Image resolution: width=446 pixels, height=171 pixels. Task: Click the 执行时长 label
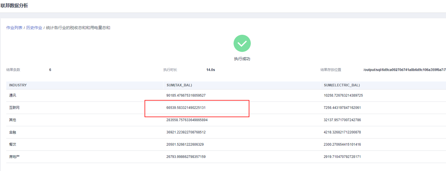point(170,70)
